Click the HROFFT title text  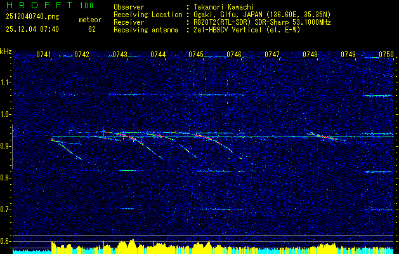[39, 5]
